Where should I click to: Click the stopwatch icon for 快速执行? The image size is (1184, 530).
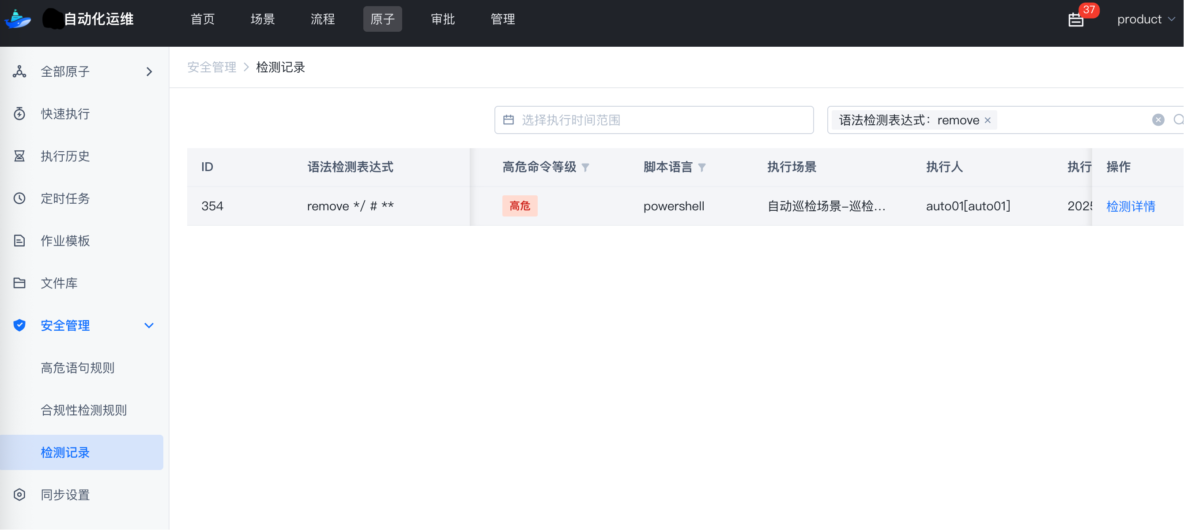coord(19,114)
